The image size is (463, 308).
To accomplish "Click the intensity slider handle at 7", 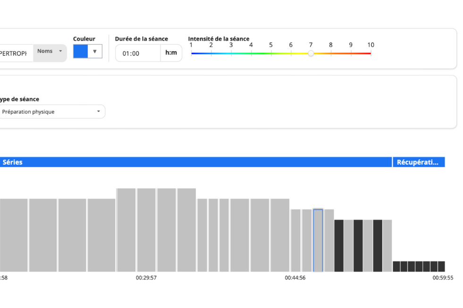I will click(311, 53).
